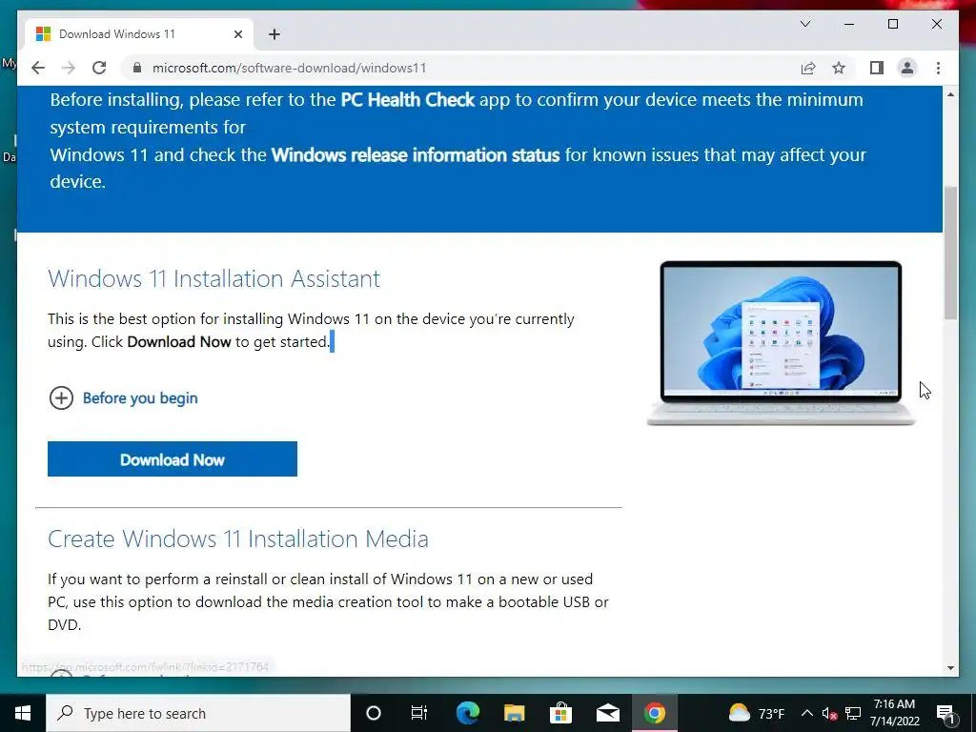This screenshot has width=976, height=732.
Task: Maximize the Chrome window
Action: pos(892,24)
